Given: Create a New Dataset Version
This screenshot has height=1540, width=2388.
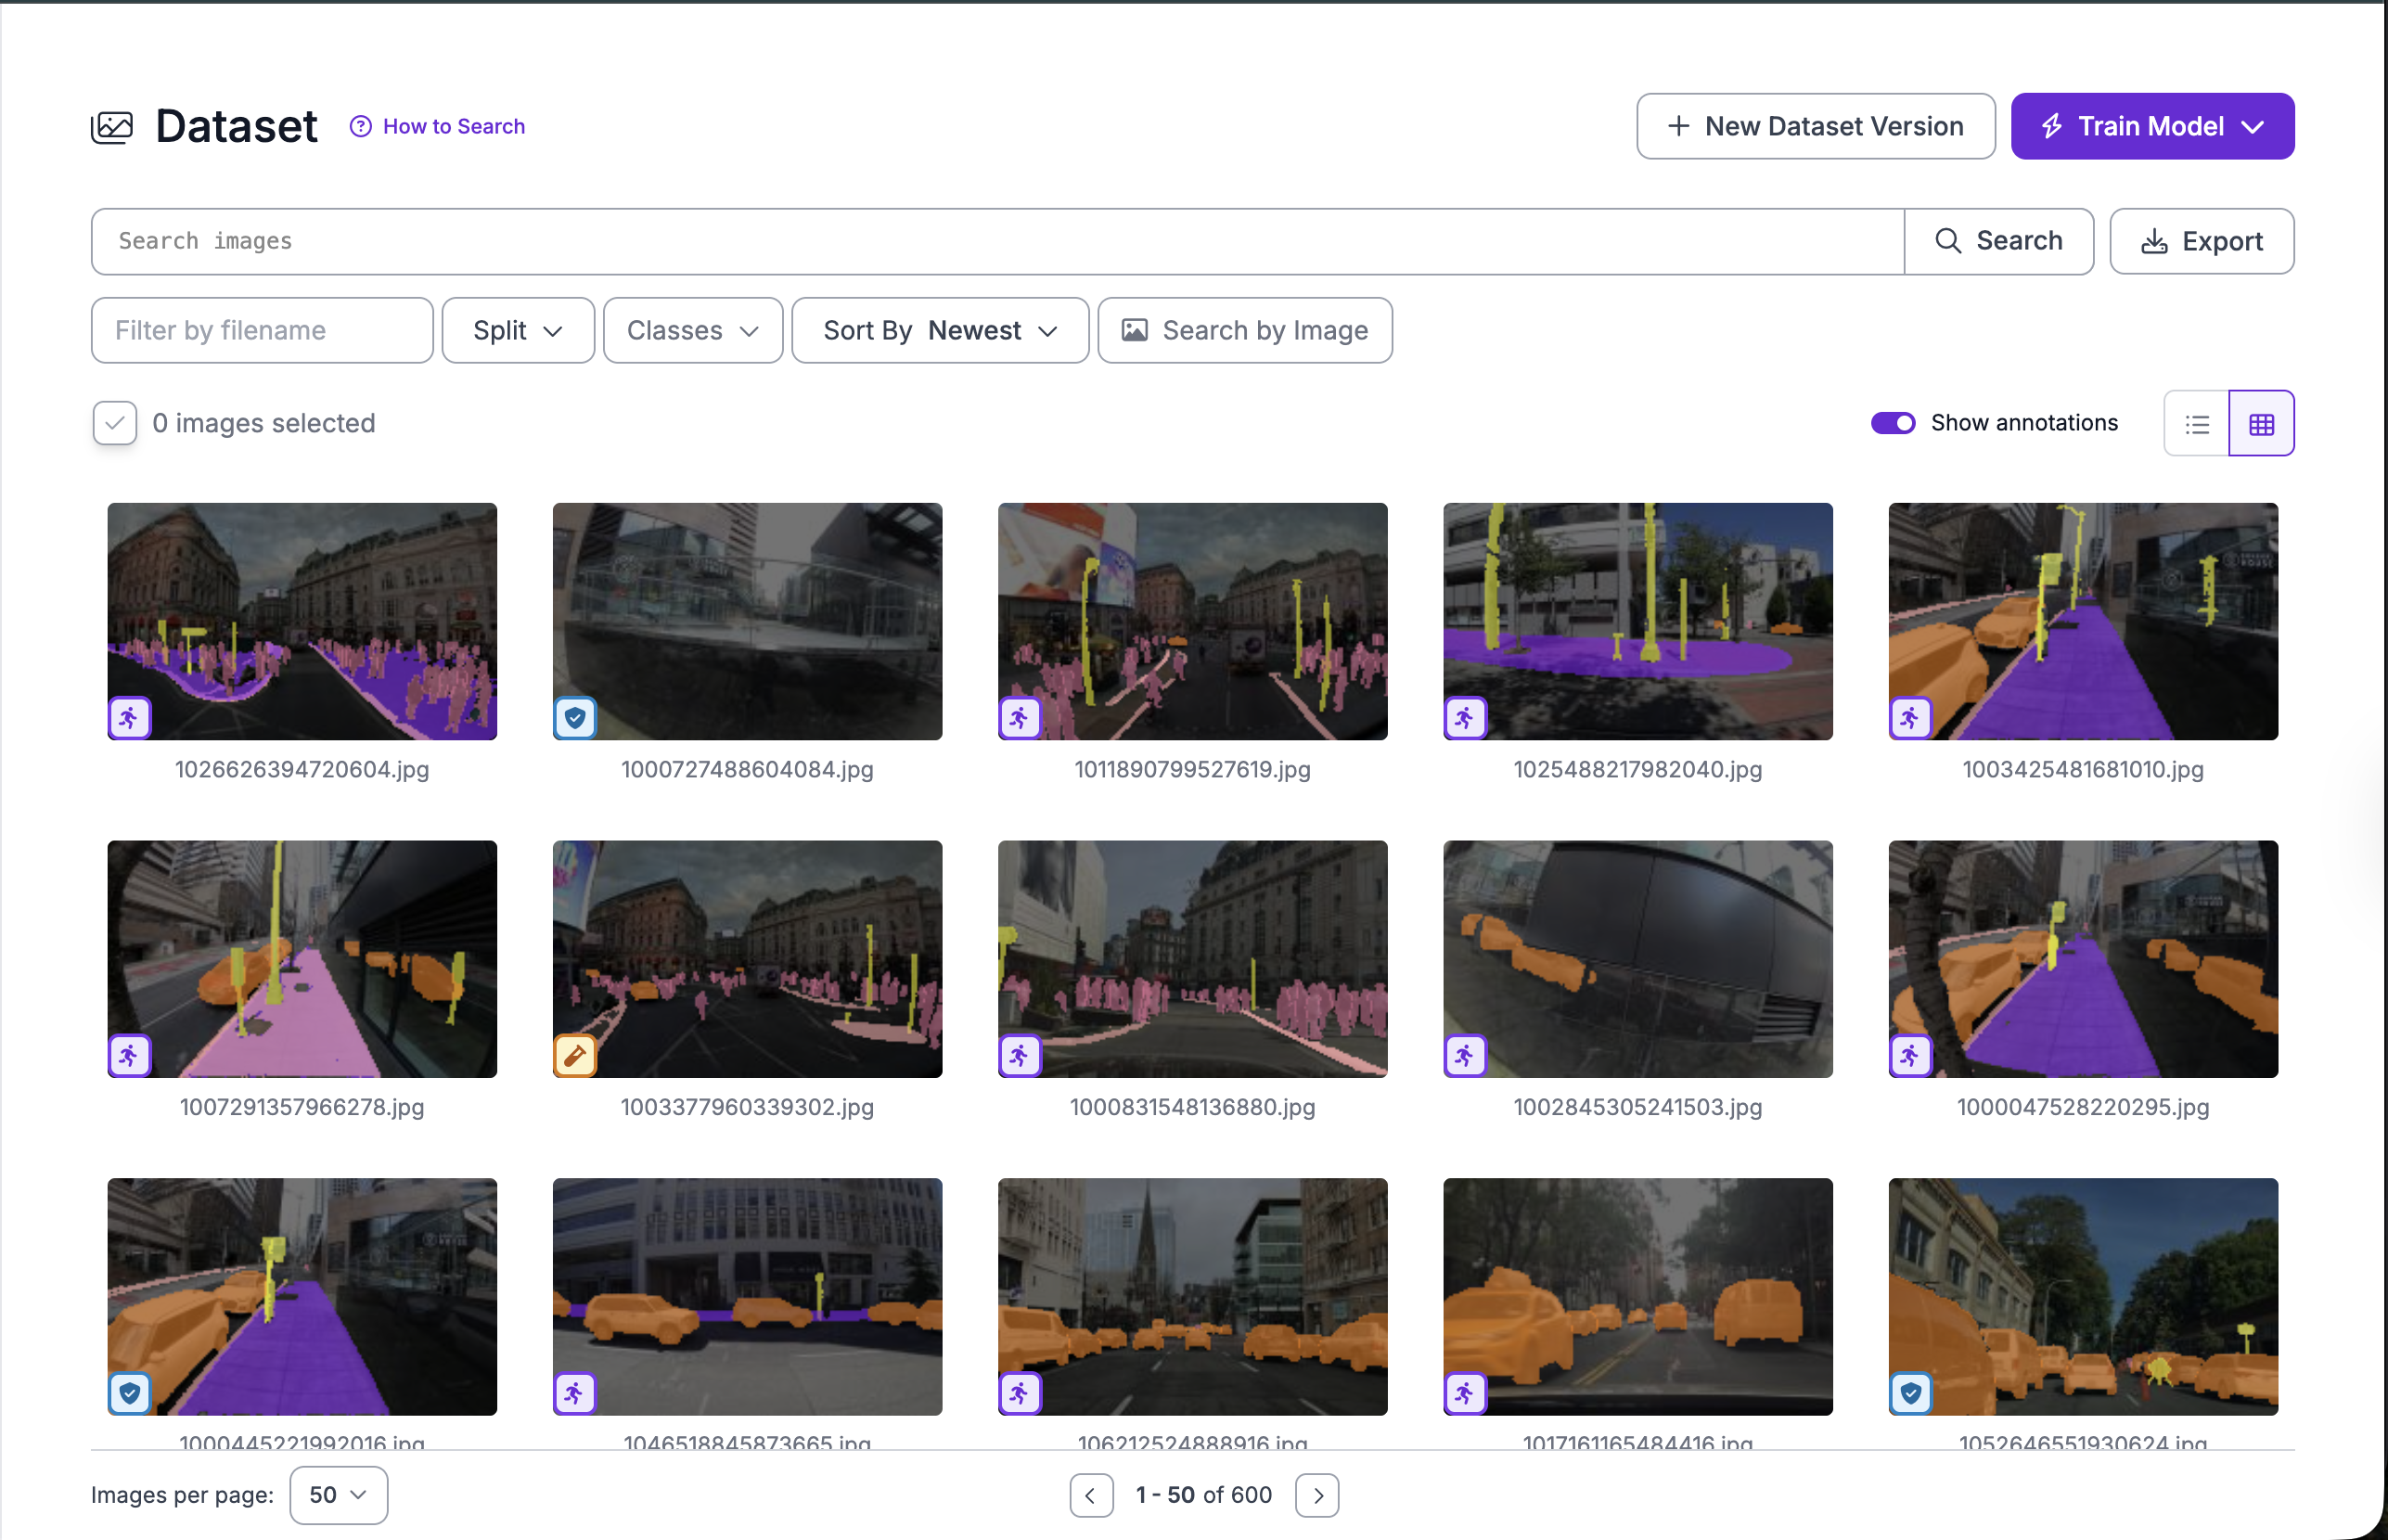Looking at the screenshot, I should tap(1815, 126).
